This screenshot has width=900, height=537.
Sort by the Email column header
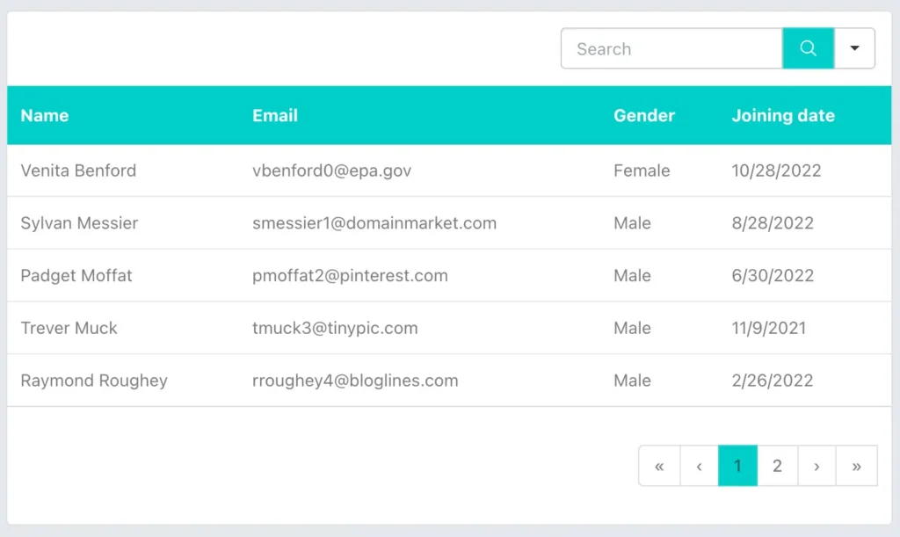275,115
